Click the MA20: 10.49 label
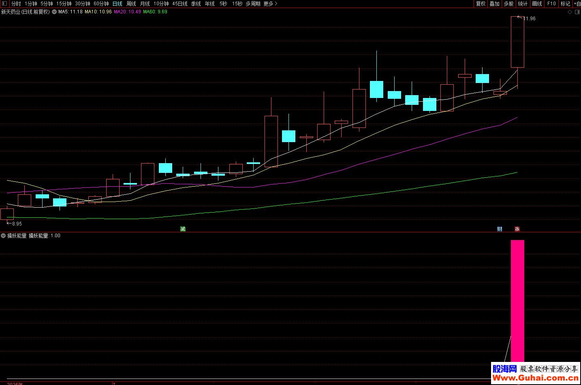Viewport: 581px width, 385px height. pyautogui.click(x=128, y=12)
